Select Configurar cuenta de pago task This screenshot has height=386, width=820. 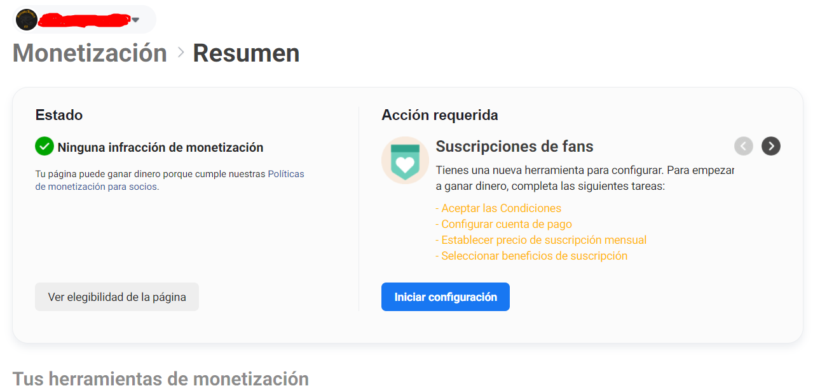click(x=503, y=224)
